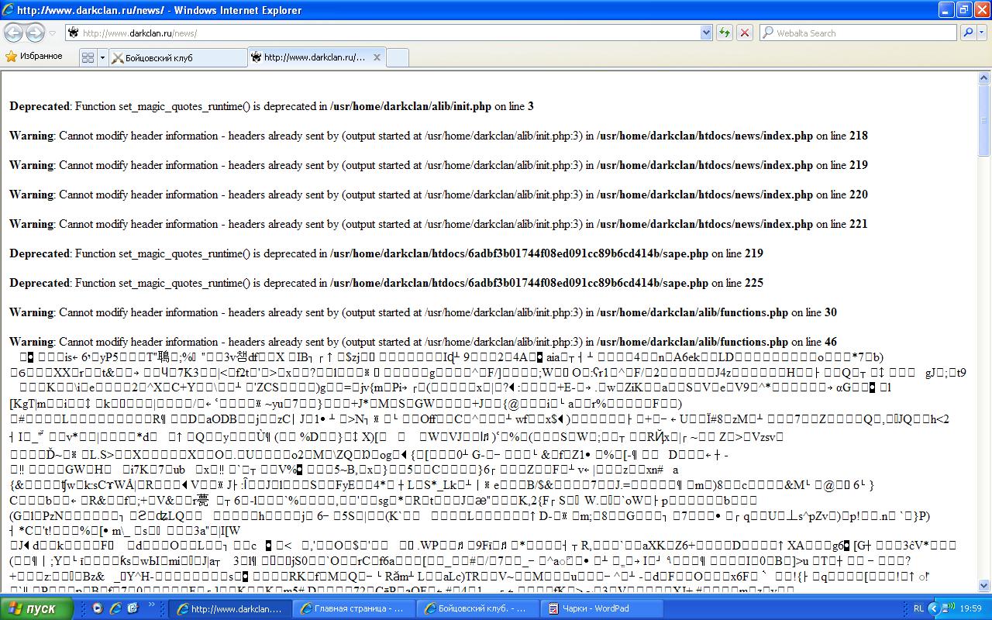Click the network connection tray icon

coord(949,609)
